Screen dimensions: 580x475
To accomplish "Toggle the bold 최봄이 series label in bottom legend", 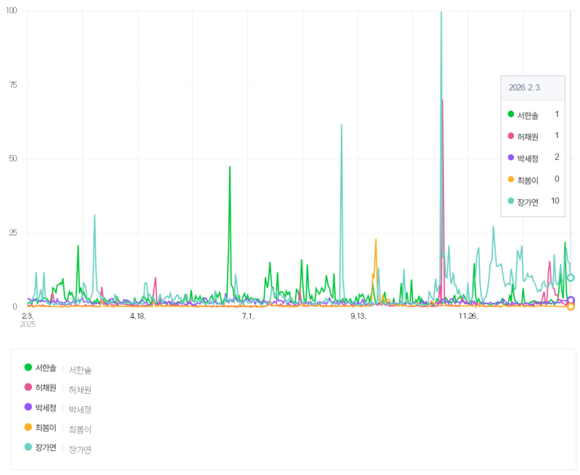I will pos(46,428).
